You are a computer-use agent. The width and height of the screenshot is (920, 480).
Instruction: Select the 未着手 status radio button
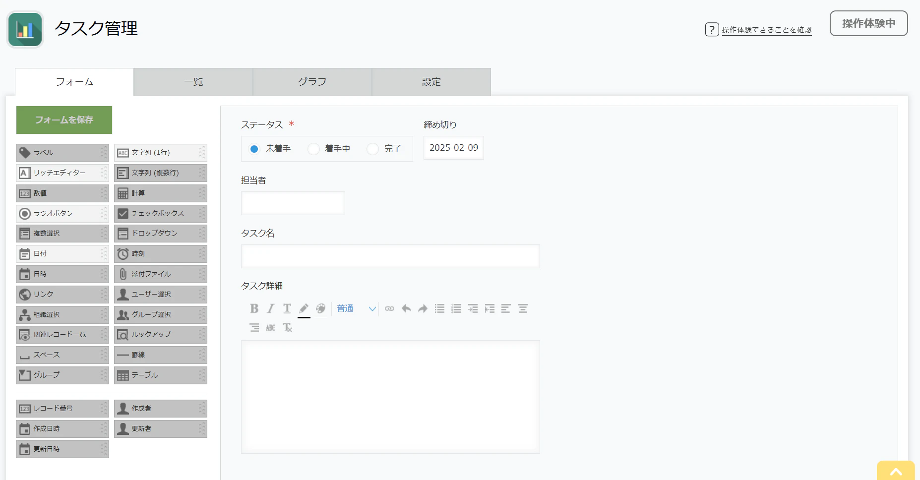coord(254,149)
